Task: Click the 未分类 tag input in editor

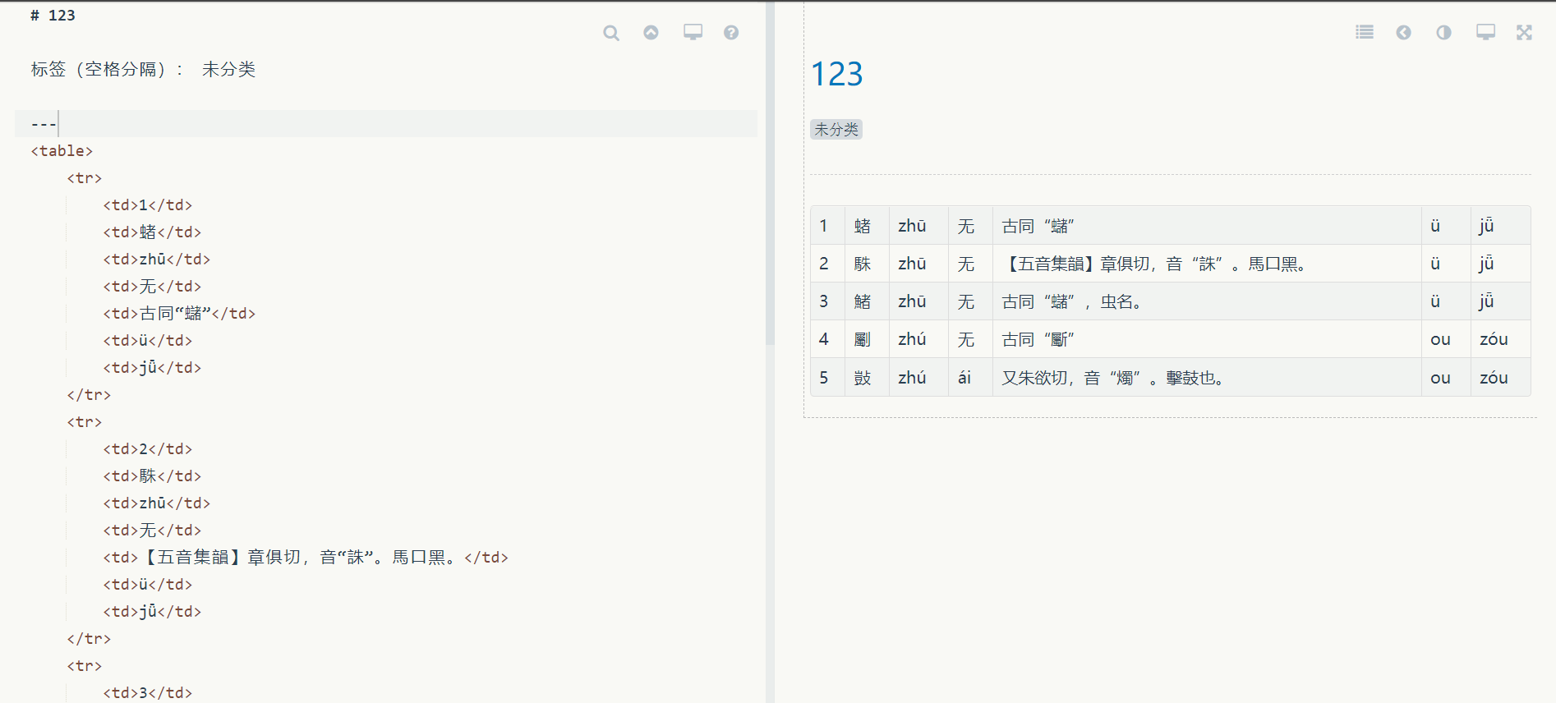Action: pos(229,70)
